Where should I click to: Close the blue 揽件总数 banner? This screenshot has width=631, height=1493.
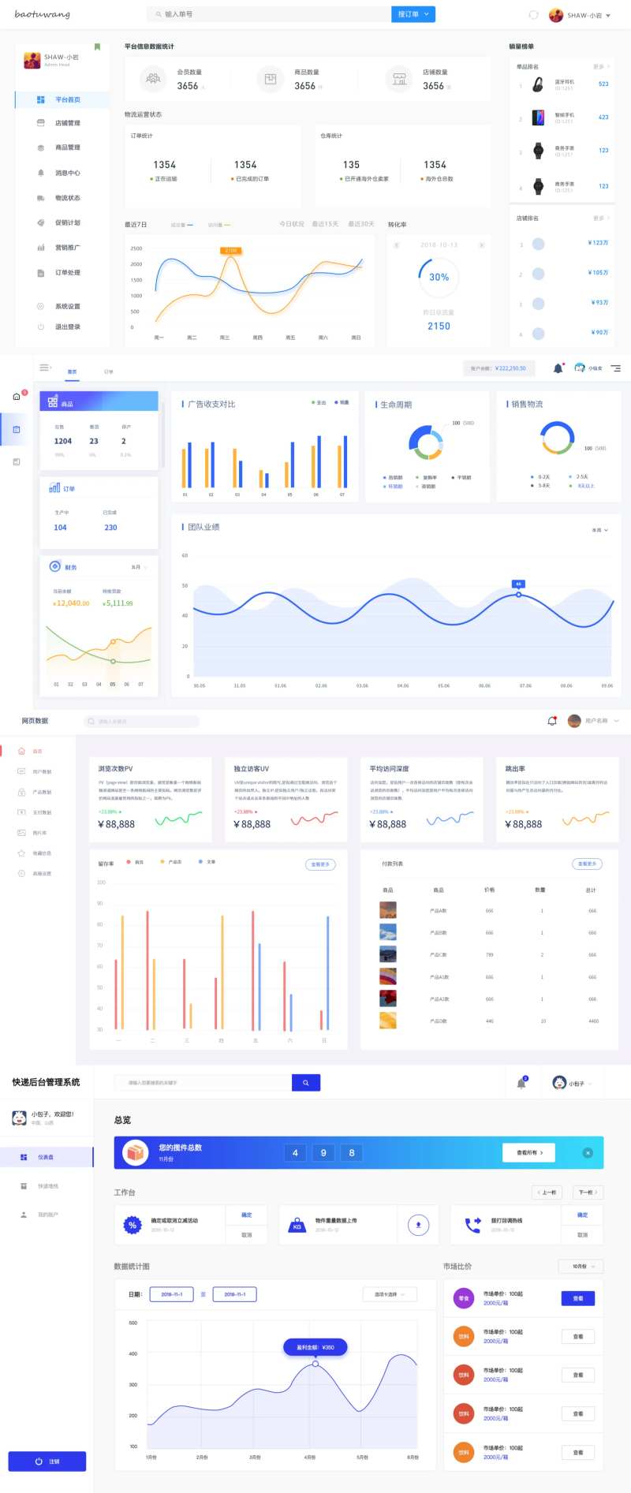(x=588, y=1152)
